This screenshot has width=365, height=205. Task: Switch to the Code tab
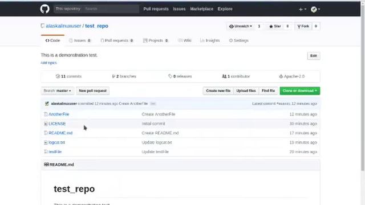coord(52,40)
